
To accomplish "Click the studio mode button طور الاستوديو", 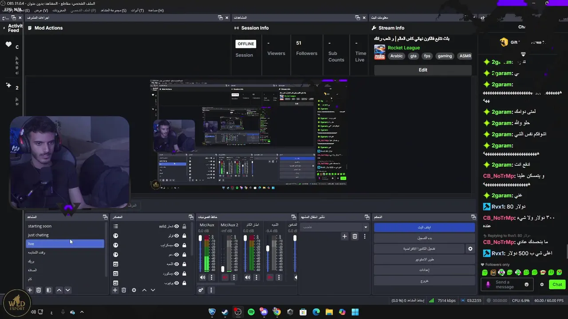I will coord(424,259).
